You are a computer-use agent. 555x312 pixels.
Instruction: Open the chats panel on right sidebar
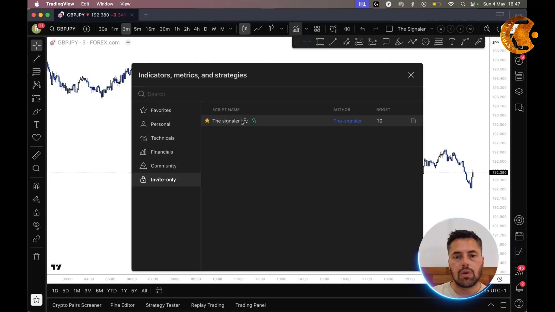pyautogui.click(x=519, y=108)
